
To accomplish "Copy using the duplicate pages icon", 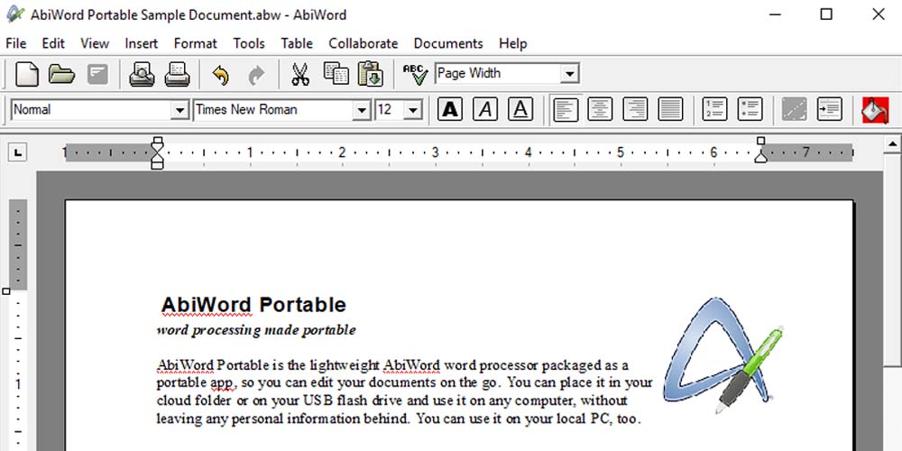I will pos(336,74).
